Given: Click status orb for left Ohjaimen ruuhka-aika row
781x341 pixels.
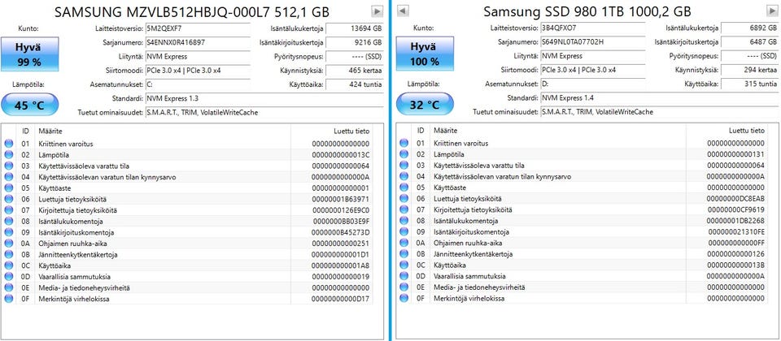Looking at the screenshot, I should click(x=8, y=244).
